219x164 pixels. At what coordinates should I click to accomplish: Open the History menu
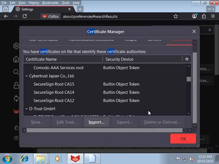coord(34,3)
